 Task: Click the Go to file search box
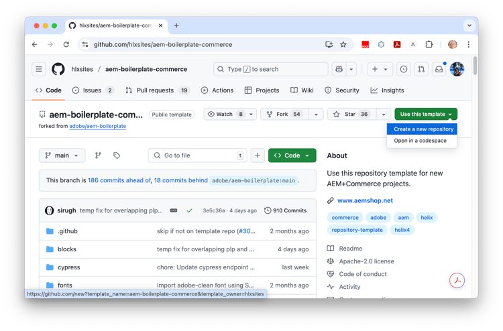click(x=198, y=155)
